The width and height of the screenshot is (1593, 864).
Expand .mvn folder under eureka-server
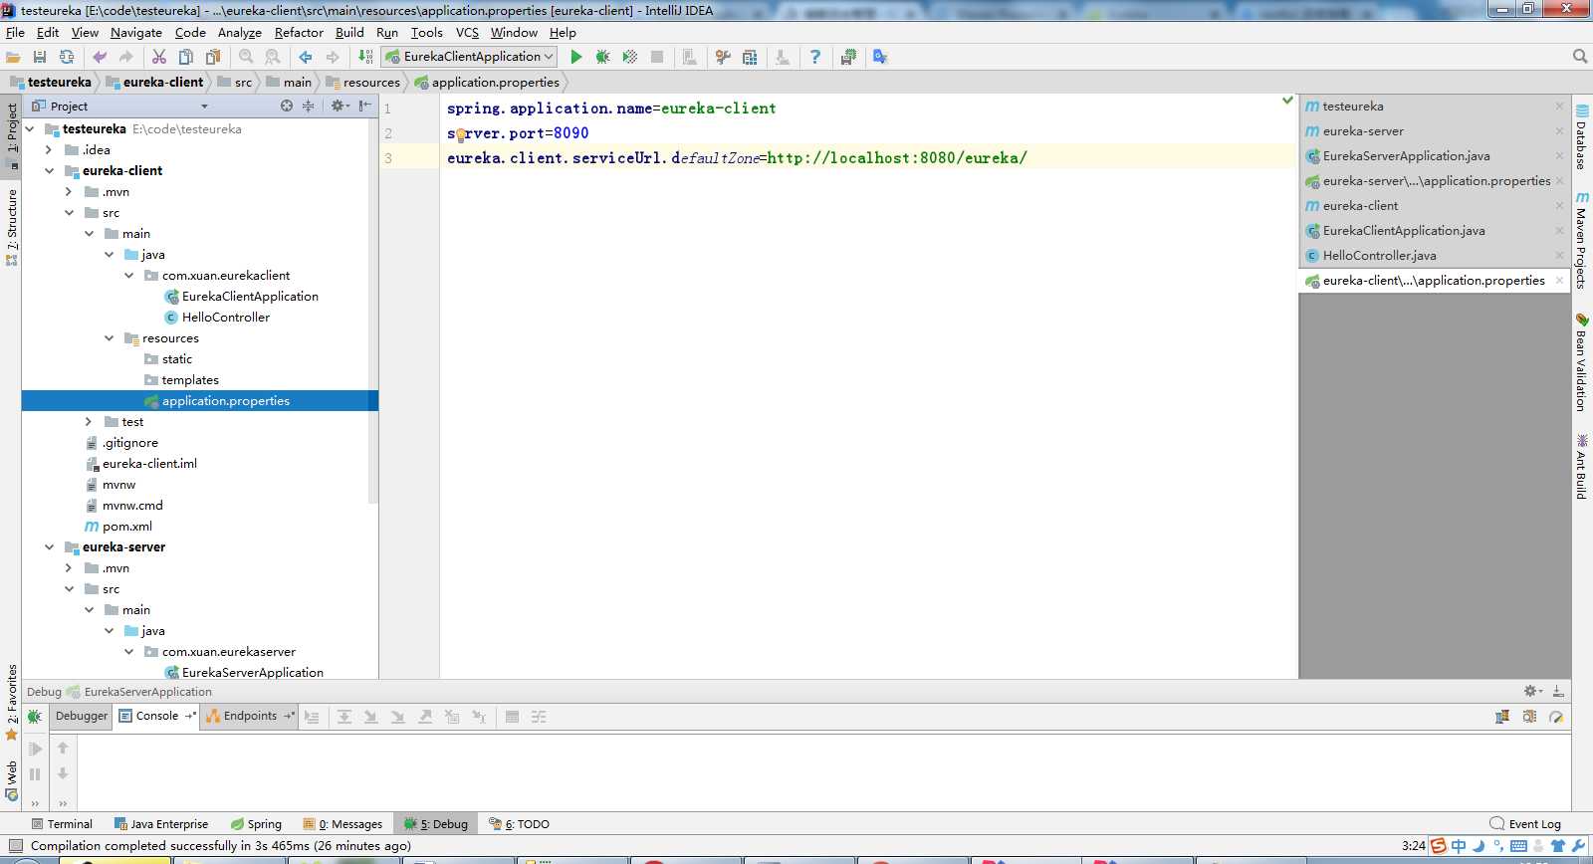click(x=69, y=568)
